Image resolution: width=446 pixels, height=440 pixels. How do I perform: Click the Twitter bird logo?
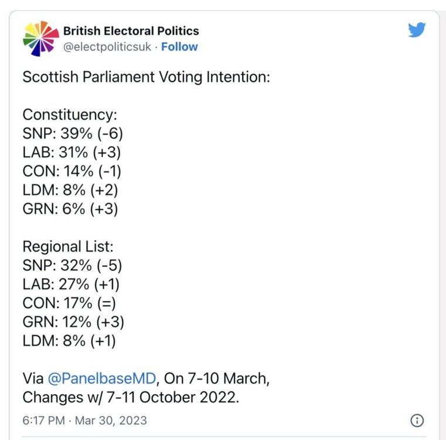click(417, 29)
